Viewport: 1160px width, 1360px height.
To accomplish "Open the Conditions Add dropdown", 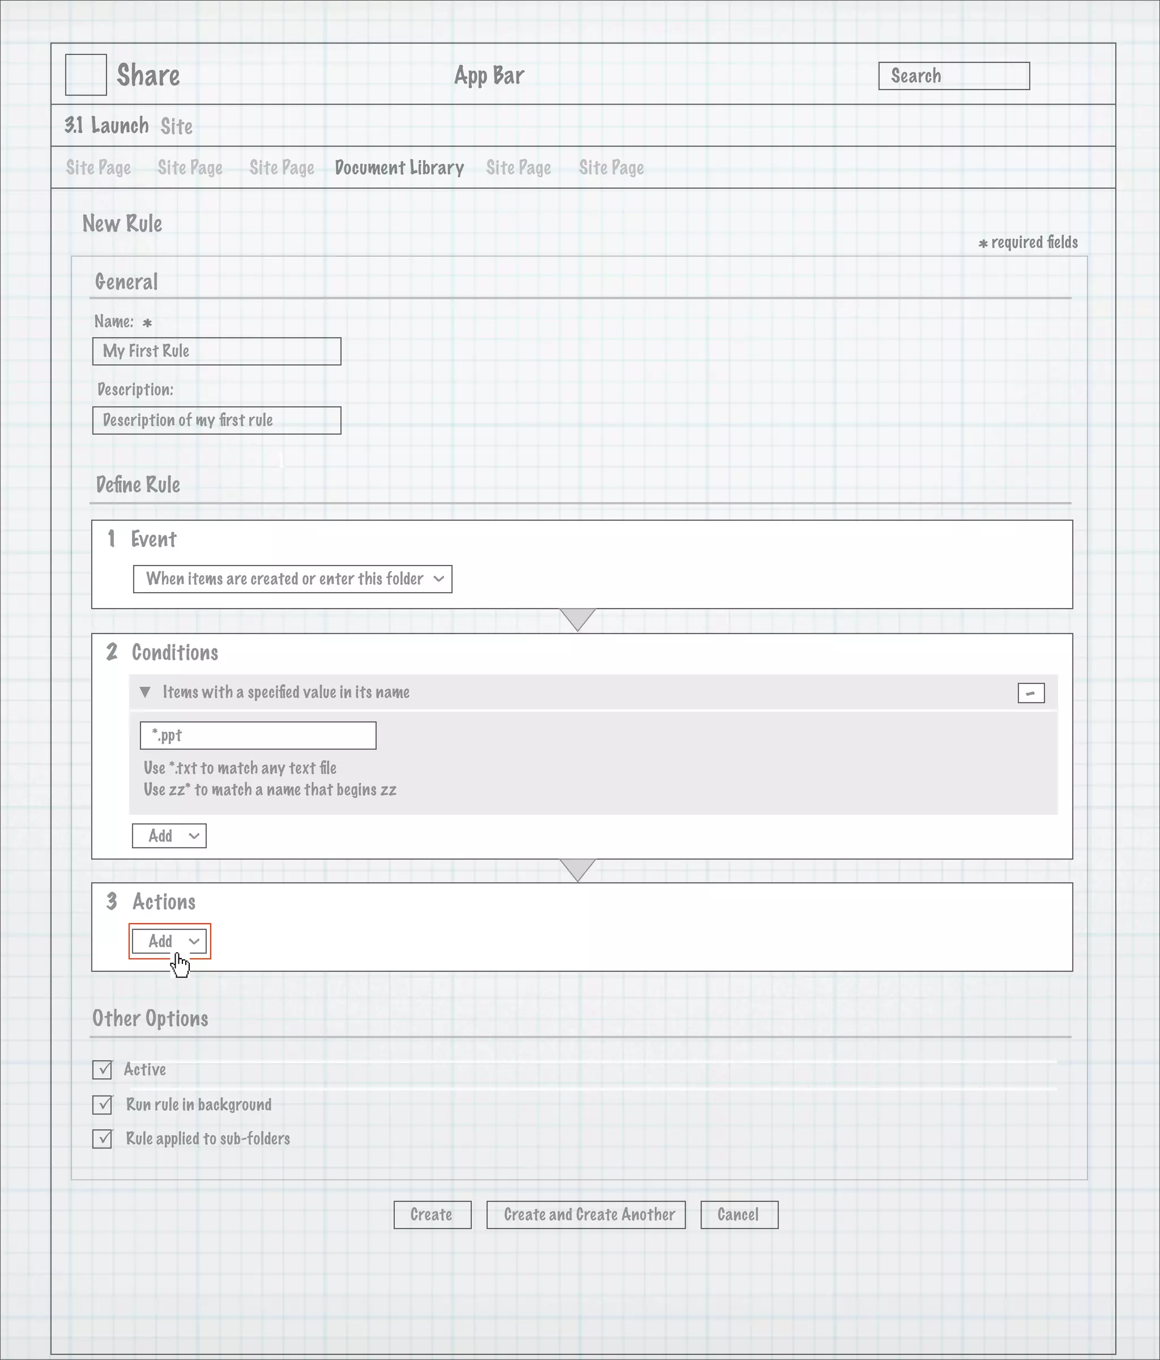I will tap(169, 836).
